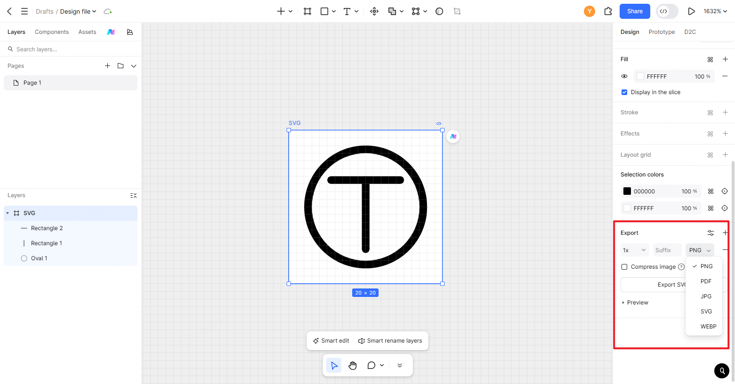
Task: Select the Text tool
Action: point(347,11)
